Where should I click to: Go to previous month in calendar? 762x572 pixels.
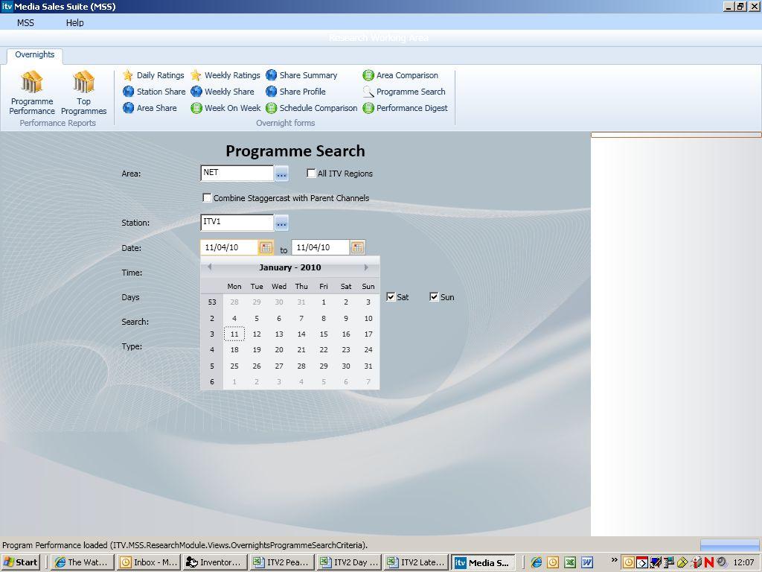(x=209, y=267)
